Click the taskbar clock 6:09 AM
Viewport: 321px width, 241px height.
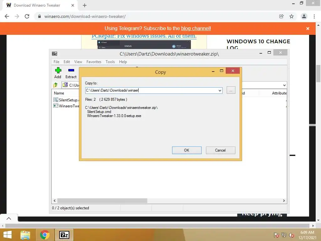click(307, 233)
